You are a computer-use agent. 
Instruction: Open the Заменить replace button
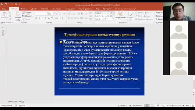coord(159,16)
